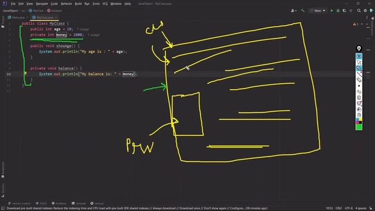This screenshot has height=211, width=375.
Task: Open the Navigate menu
Action: click(x=42, y=4)
